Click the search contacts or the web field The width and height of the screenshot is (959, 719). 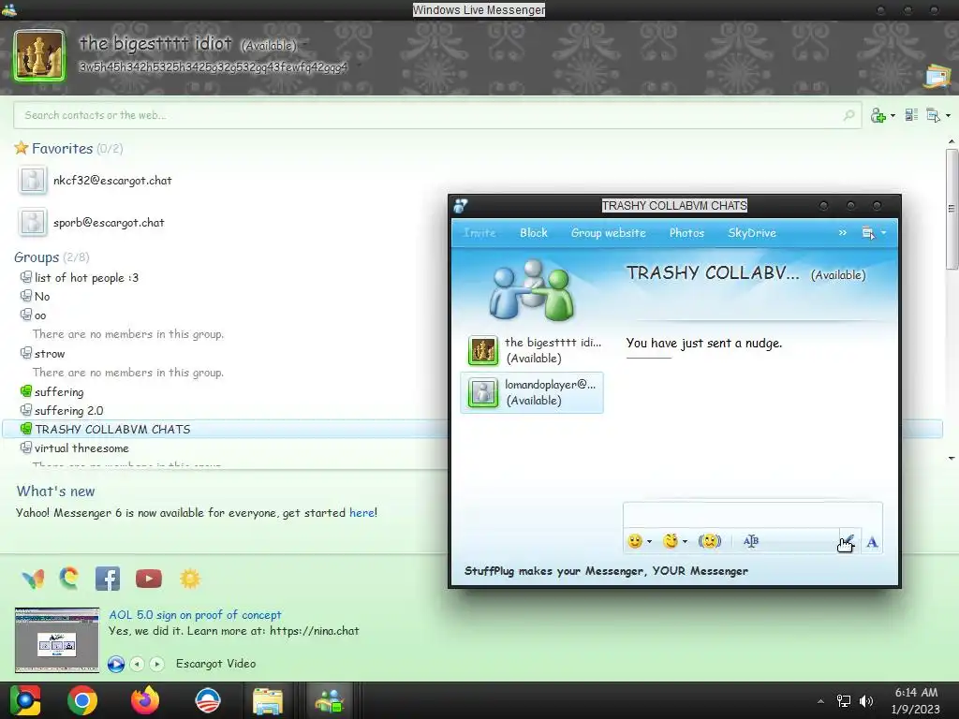437,115
